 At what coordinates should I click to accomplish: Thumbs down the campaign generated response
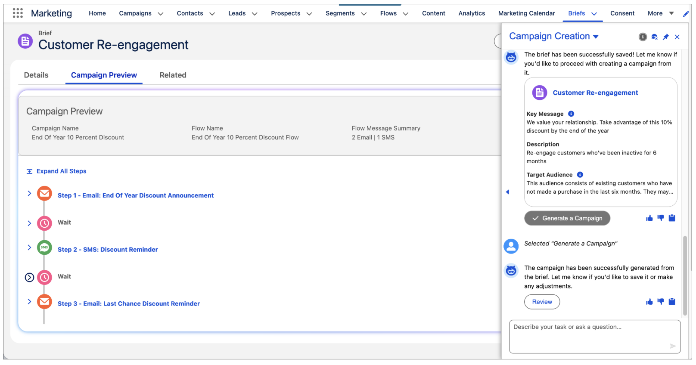pyautogui.click(x=661, y=302)
